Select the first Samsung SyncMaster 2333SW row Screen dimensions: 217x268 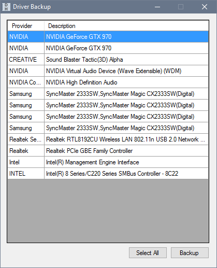[x=108, y=94]
